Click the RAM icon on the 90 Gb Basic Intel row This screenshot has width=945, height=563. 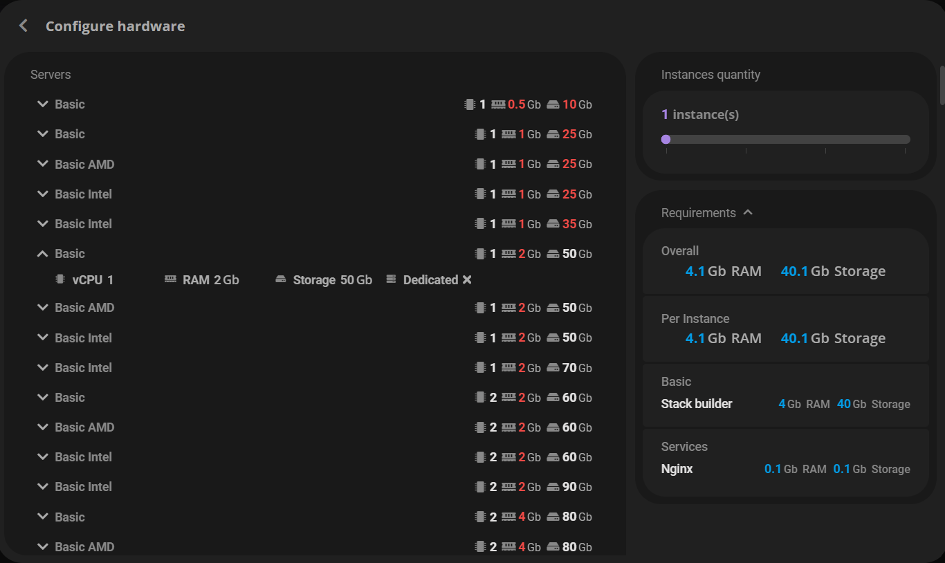(508, 487)
